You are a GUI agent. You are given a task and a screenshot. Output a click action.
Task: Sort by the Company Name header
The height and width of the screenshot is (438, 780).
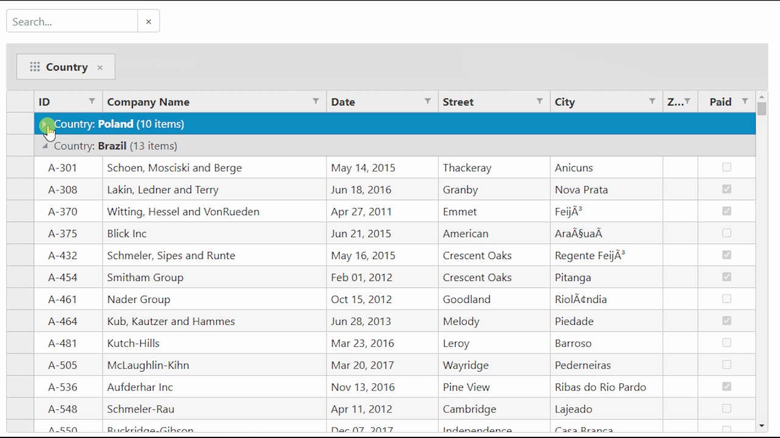148,102
